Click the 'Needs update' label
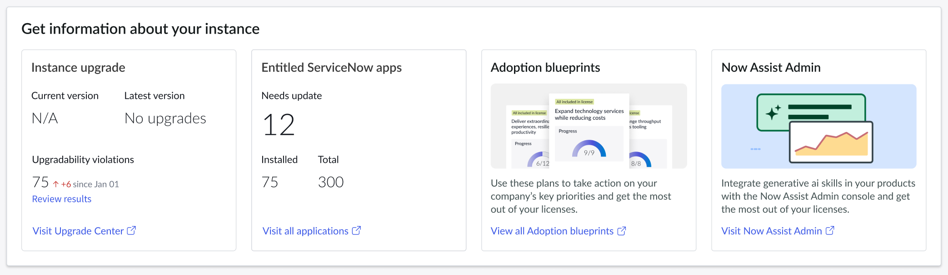Viewport: 948px width, 275px height. [291, 96]
